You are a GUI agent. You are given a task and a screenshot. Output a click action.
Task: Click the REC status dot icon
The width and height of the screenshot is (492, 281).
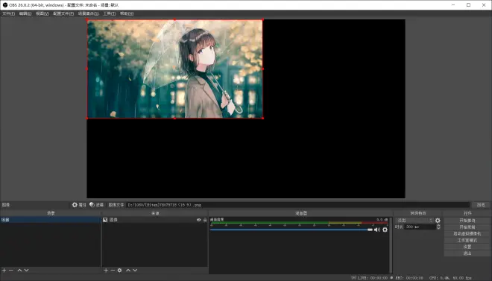coord(391,277)
